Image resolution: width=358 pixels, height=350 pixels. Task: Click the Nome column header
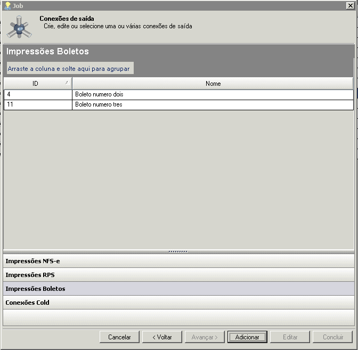pos(213,84)
